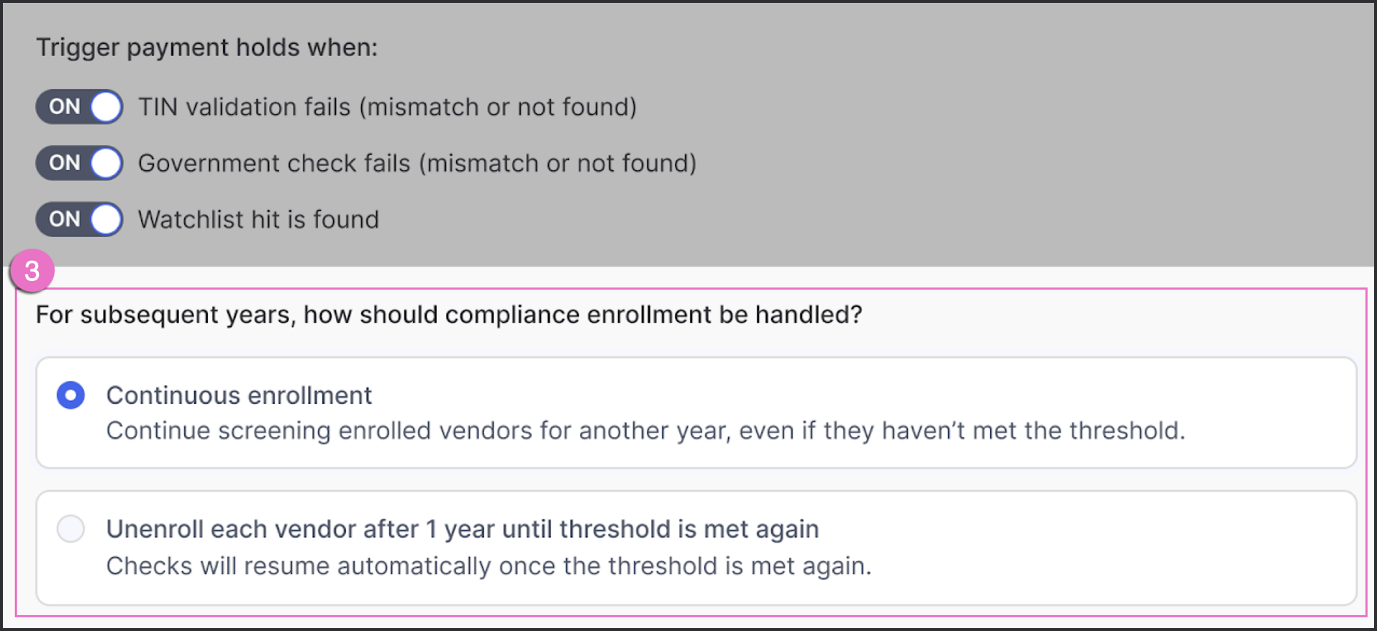Disable the Government check fails toggle
1377x631 pixels.
tap(79, 163)
